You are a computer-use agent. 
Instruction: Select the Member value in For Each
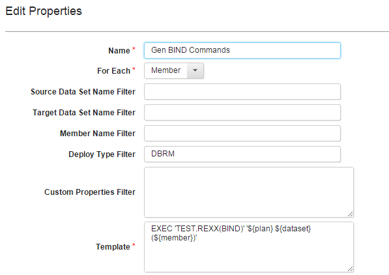point(166,71)
